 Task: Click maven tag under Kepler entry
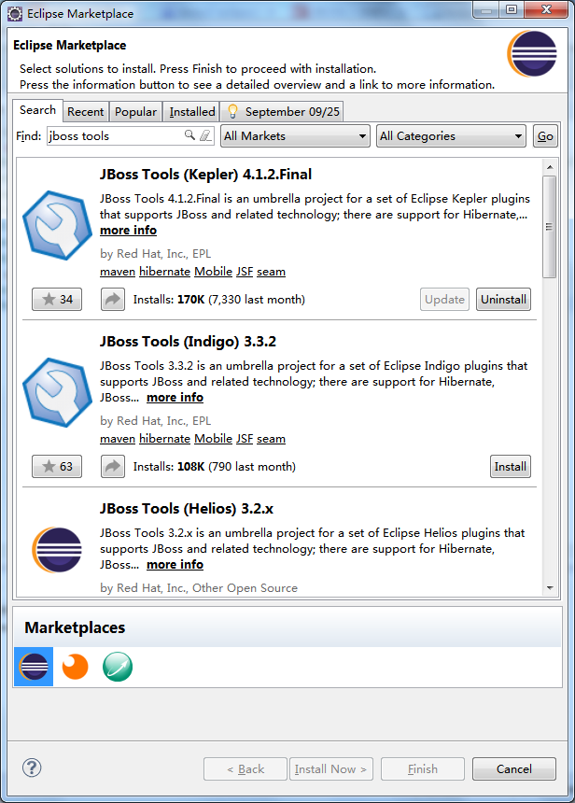tap(118, 272)
